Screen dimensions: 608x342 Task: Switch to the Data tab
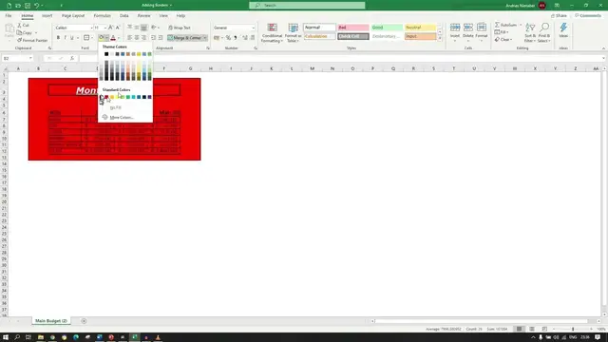tap(124, 16)
